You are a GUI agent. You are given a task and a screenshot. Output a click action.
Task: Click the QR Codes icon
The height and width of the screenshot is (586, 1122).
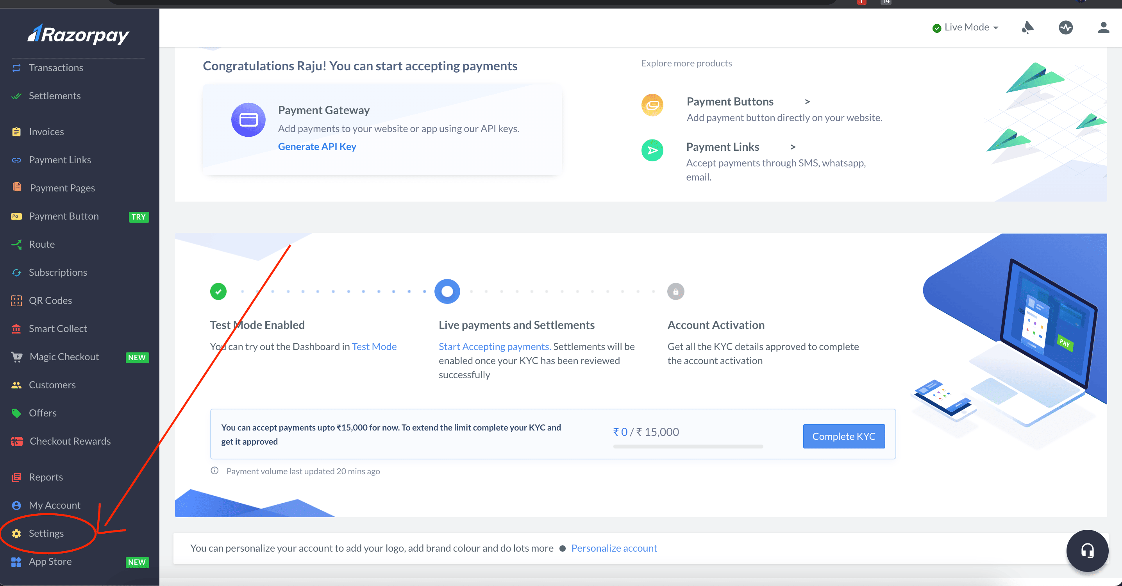[16, 301]
